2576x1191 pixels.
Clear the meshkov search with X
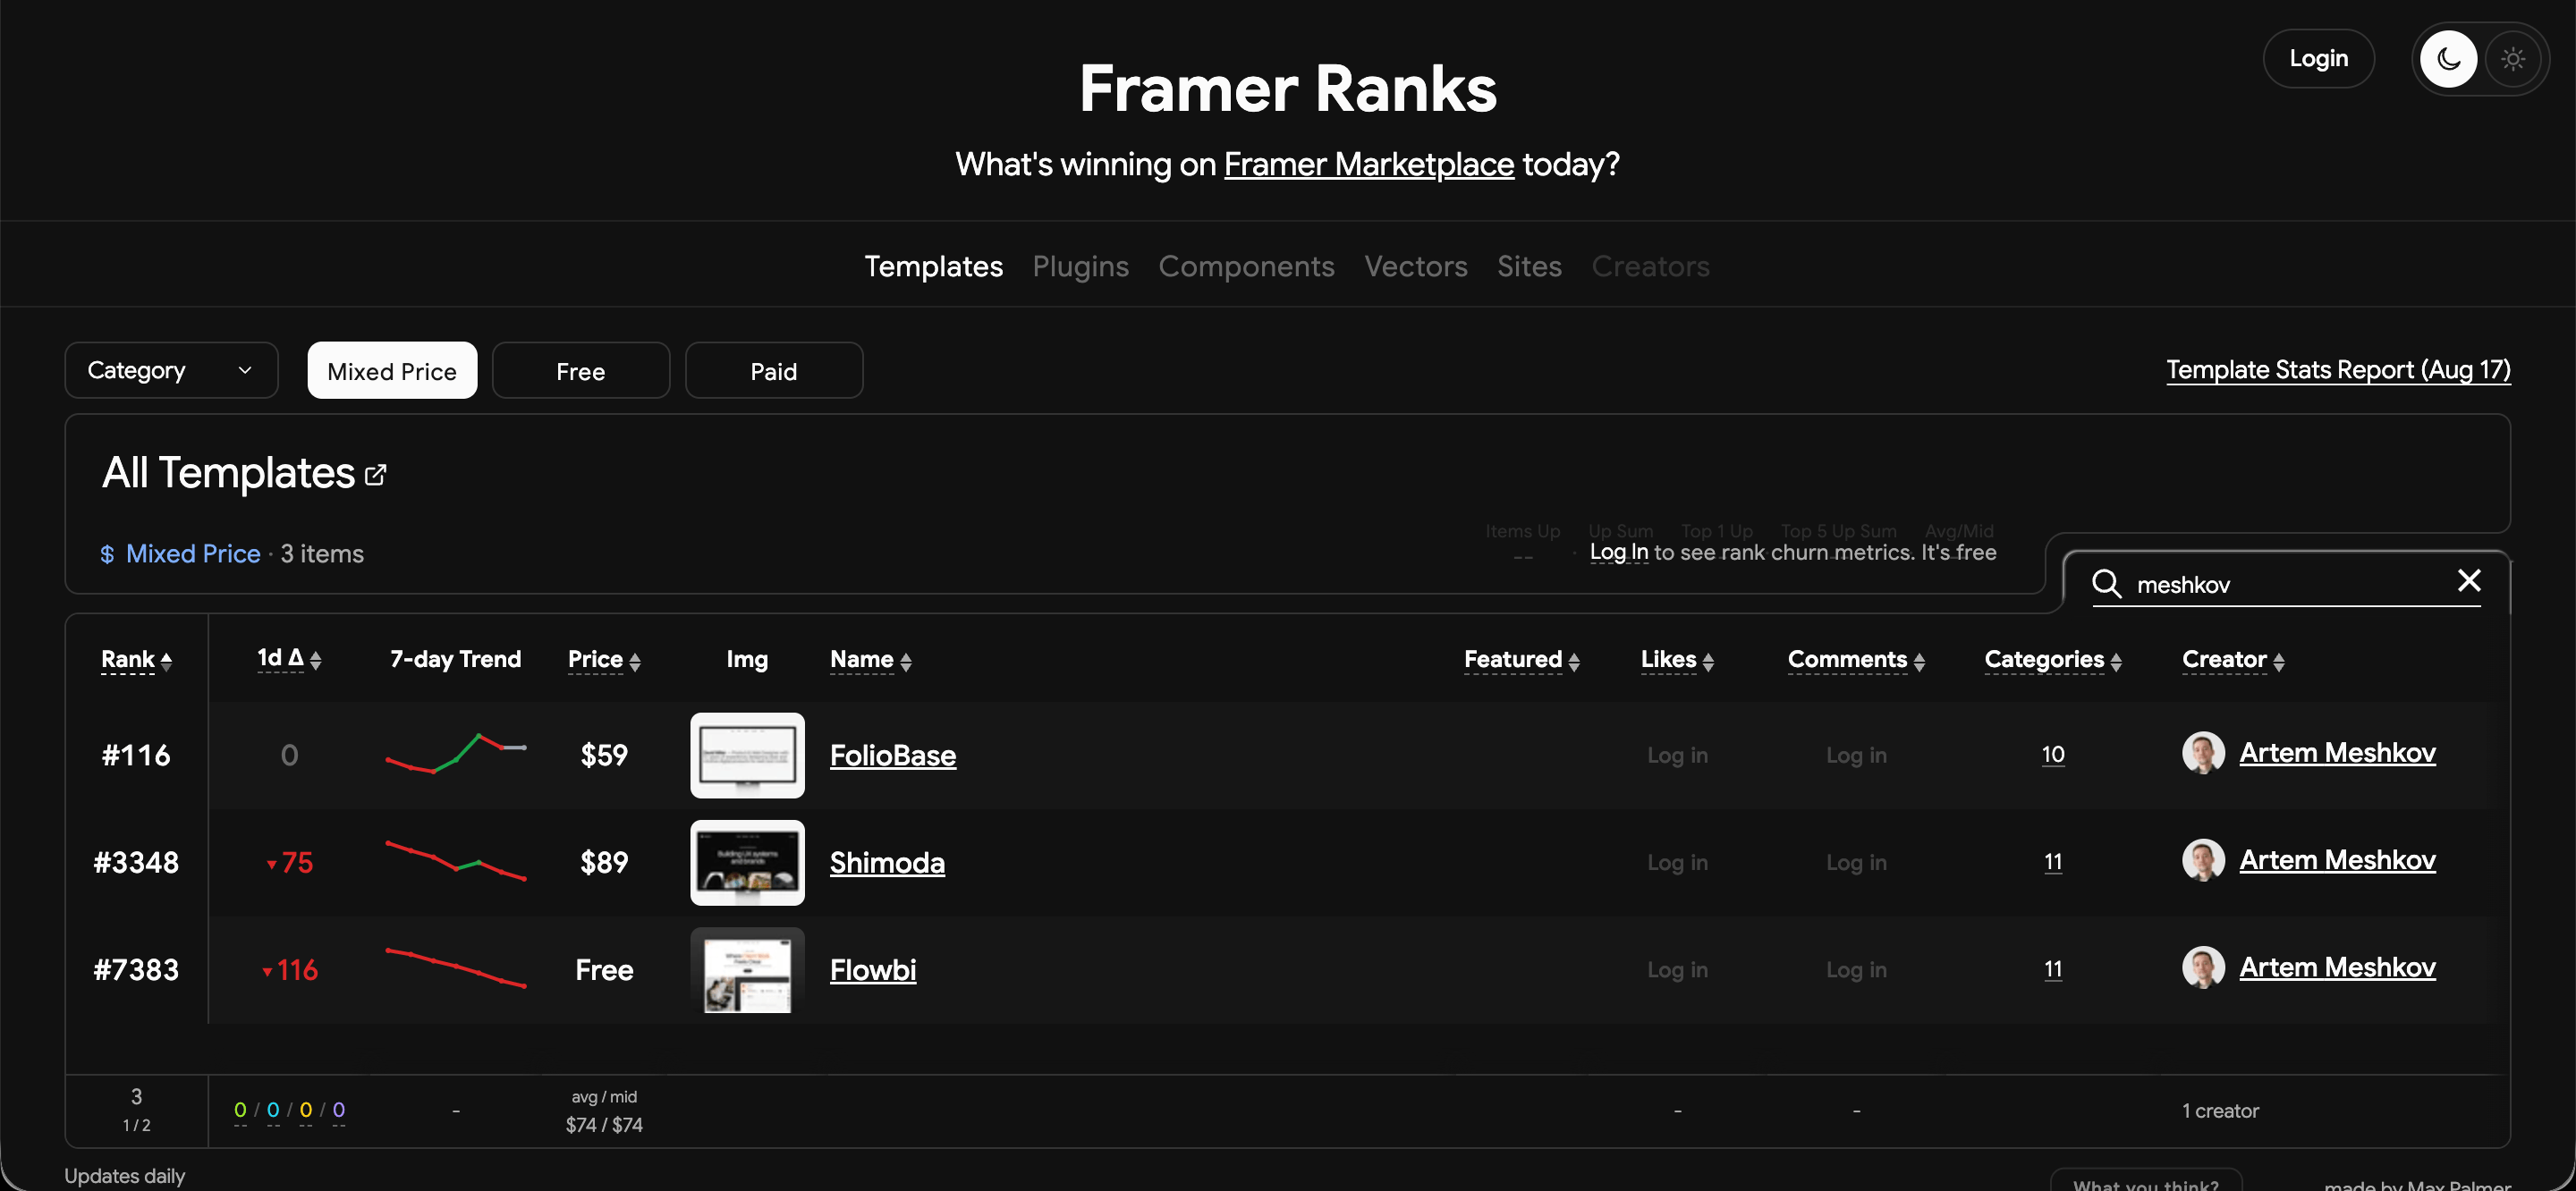(2468, 581)
